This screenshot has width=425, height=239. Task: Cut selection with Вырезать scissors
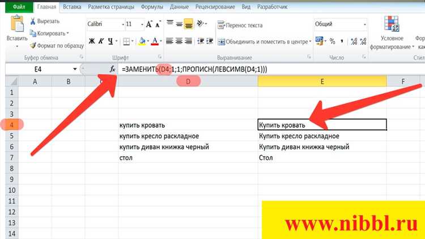tap(45, 21)
